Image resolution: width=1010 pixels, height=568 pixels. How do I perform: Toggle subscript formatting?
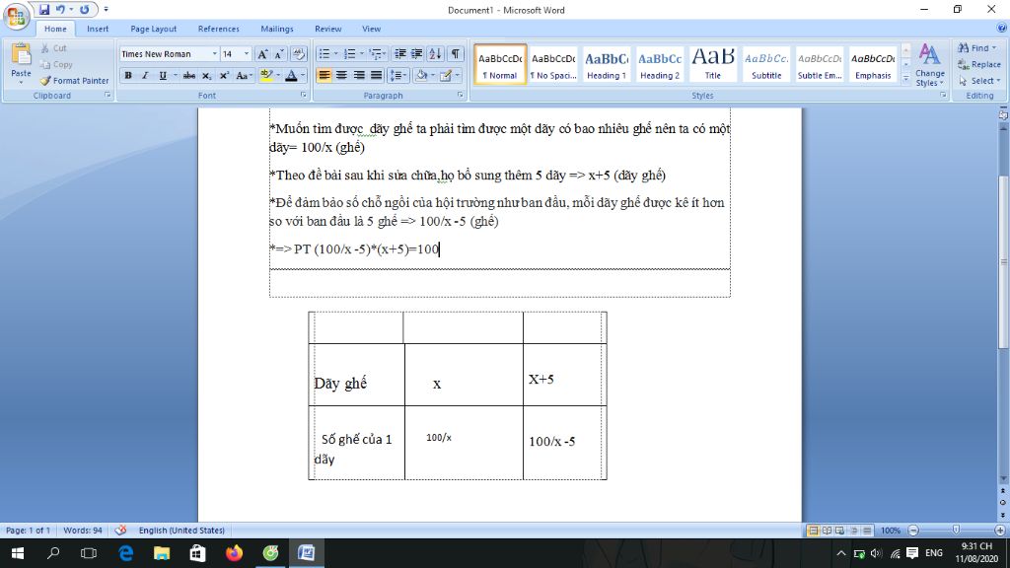coord(206,75)
